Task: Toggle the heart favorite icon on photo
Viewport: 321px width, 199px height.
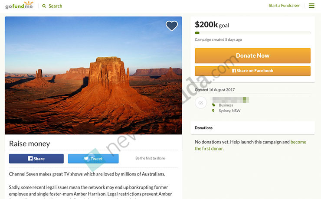Action: (x=171, y=26)
